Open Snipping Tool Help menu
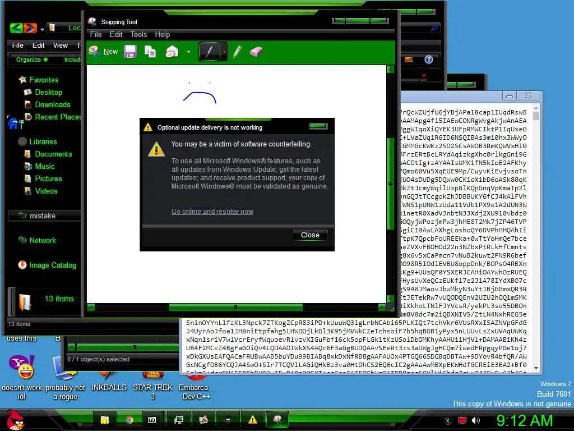Screen dimensions: 574x431 (x=162, y=34)
